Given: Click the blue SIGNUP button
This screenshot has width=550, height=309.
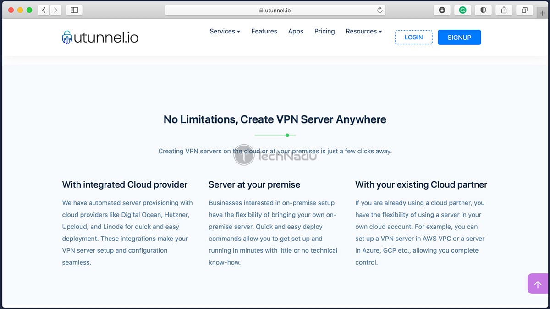Looking at the screenshot, I should point(459,37).
